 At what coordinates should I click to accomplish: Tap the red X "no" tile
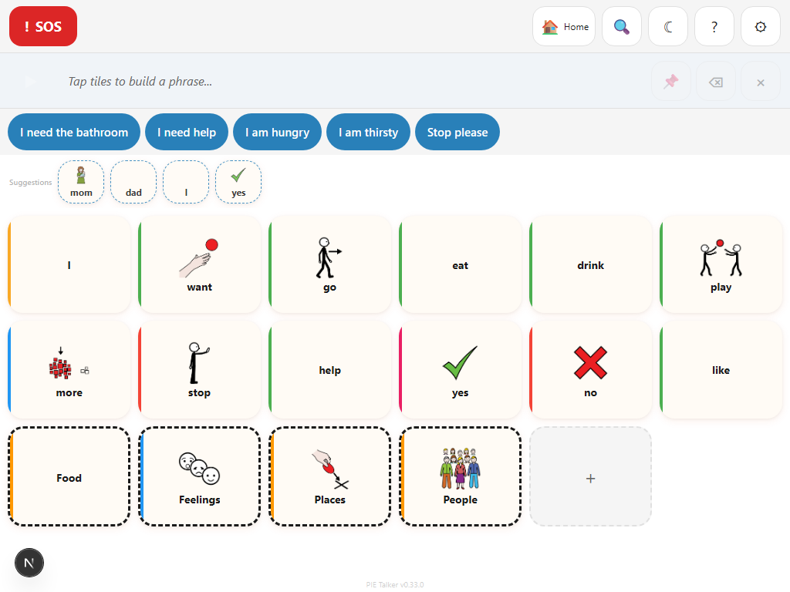click(590, 370)
